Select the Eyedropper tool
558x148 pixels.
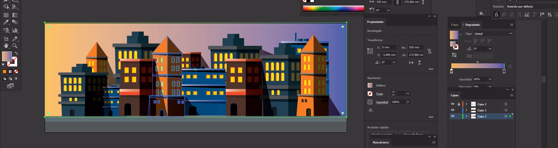point(6,23)
